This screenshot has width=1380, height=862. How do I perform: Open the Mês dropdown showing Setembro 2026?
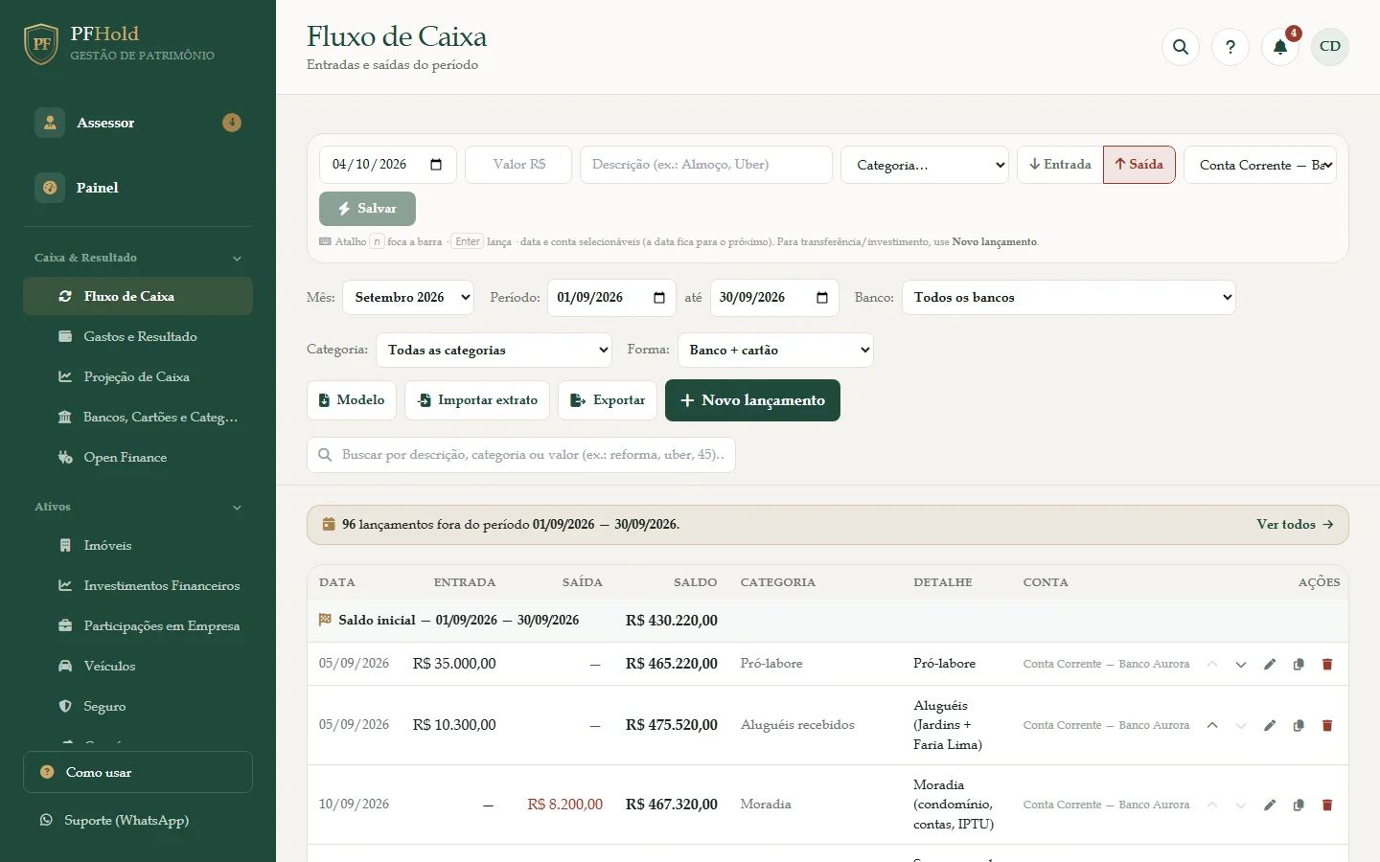(408, 298)
